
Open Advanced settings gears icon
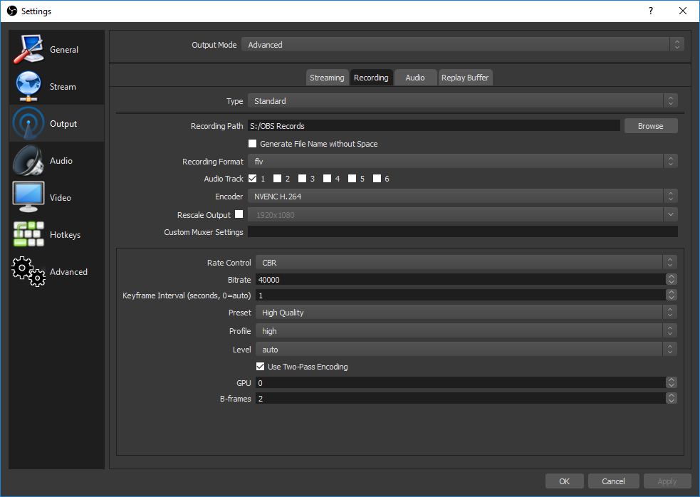coord(28,271)
